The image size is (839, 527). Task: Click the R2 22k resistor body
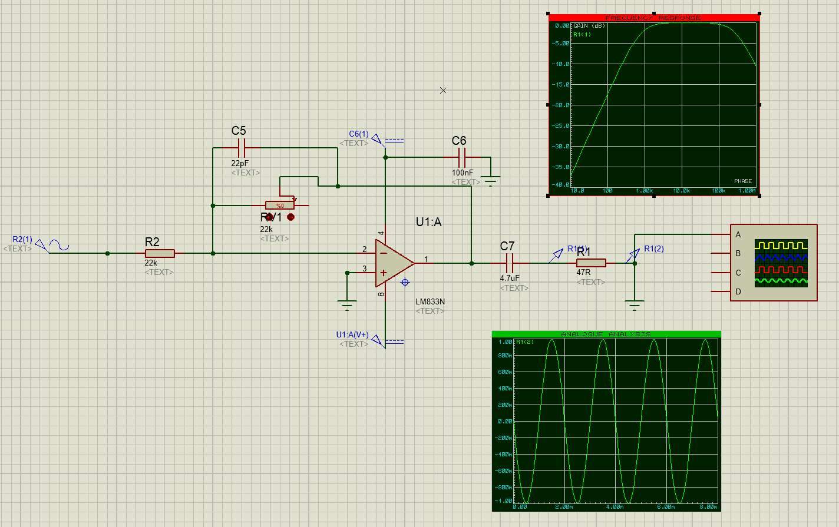point(160,253)
